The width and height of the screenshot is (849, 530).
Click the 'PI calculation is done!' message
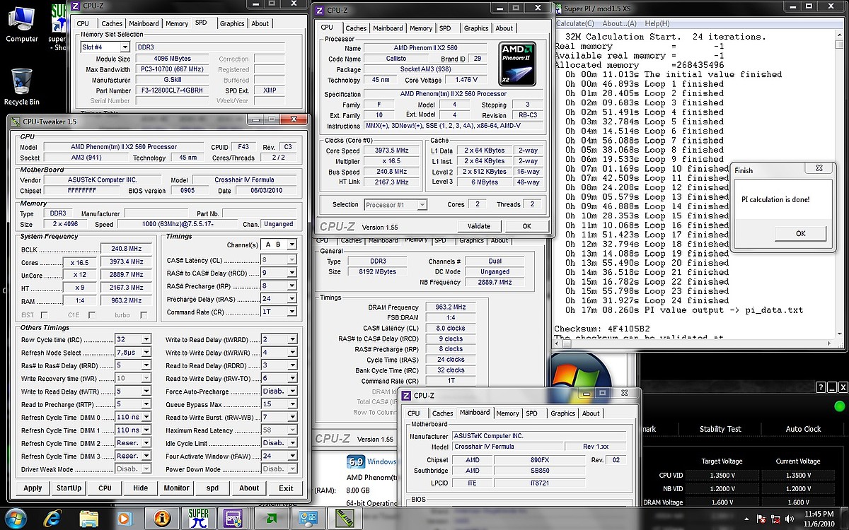point(776,200)
